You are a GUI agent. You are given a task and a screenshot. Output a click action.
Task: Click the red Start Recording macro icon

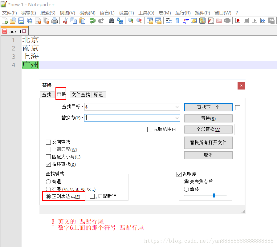point(238,21)
